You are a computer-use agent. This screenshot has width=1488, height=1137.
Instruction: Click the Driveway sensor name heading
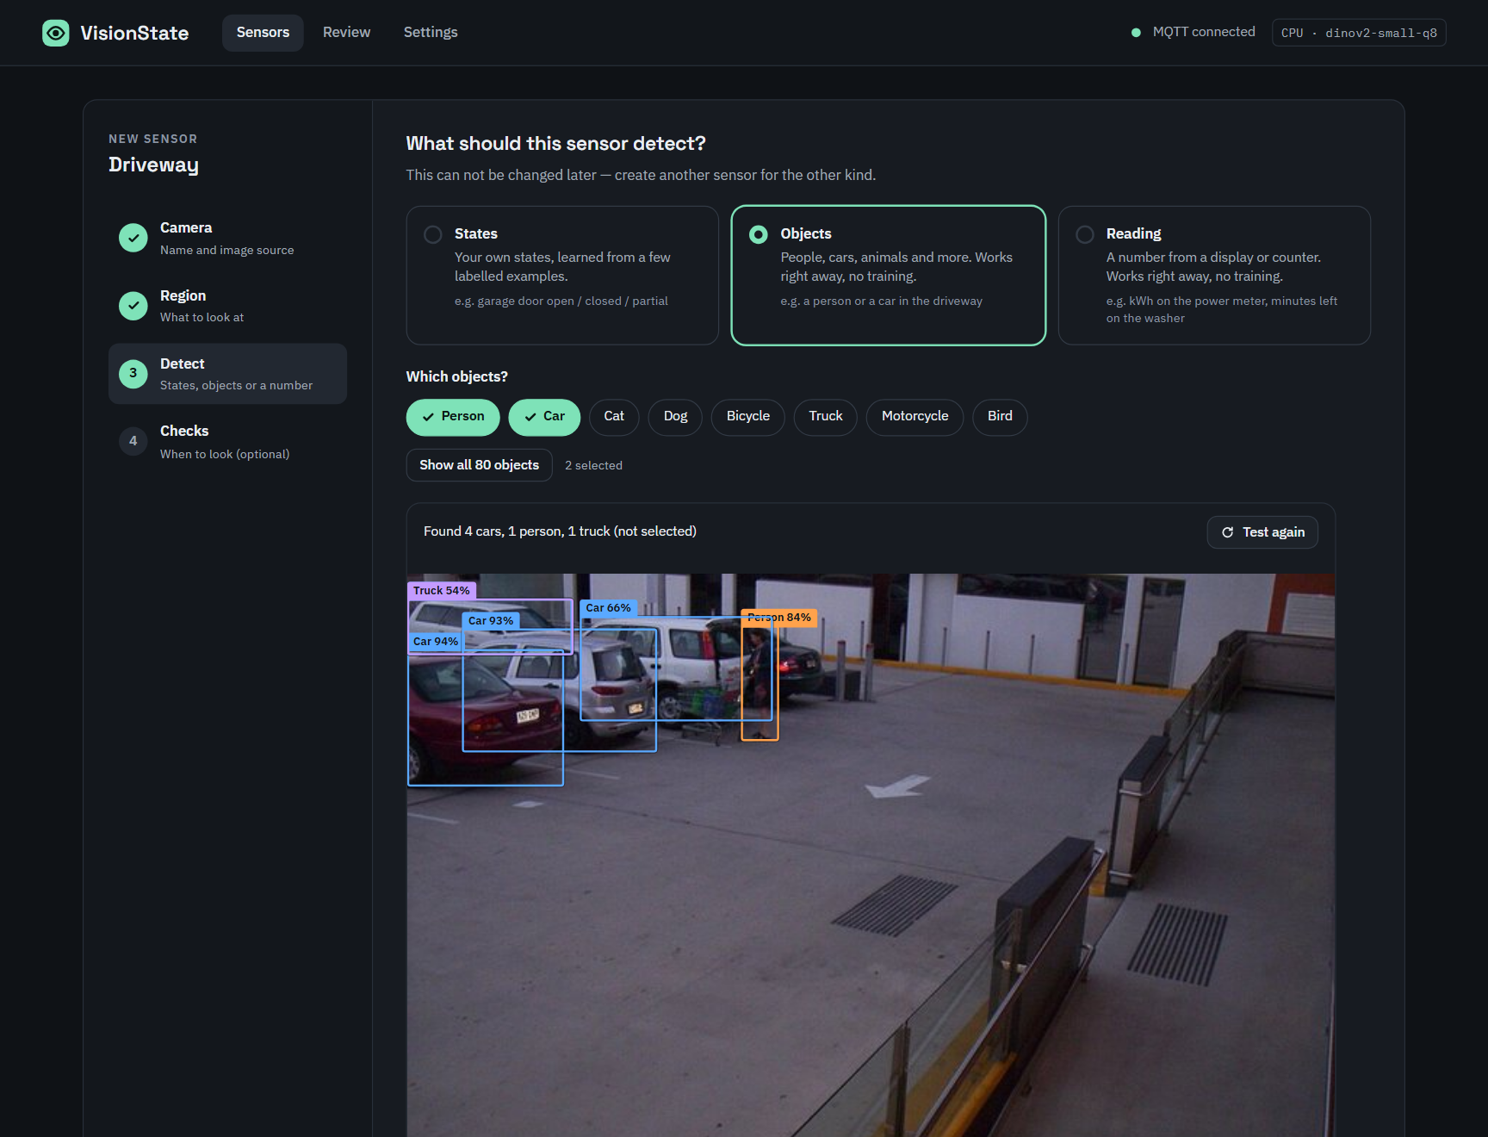(153, 165)
